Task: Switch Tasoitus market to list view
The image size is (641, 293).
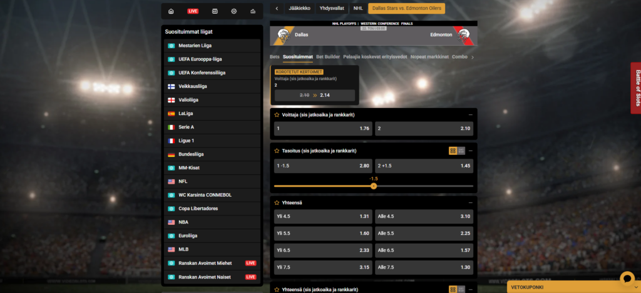Action: (x=461, y=151)
